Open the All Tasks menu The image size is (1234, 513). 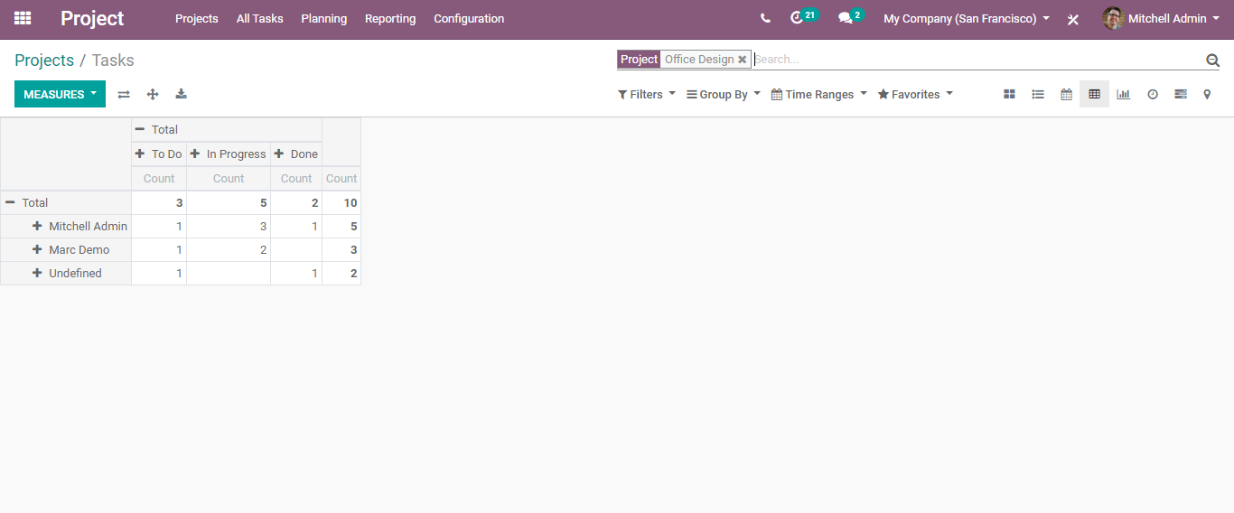point(259,18)
